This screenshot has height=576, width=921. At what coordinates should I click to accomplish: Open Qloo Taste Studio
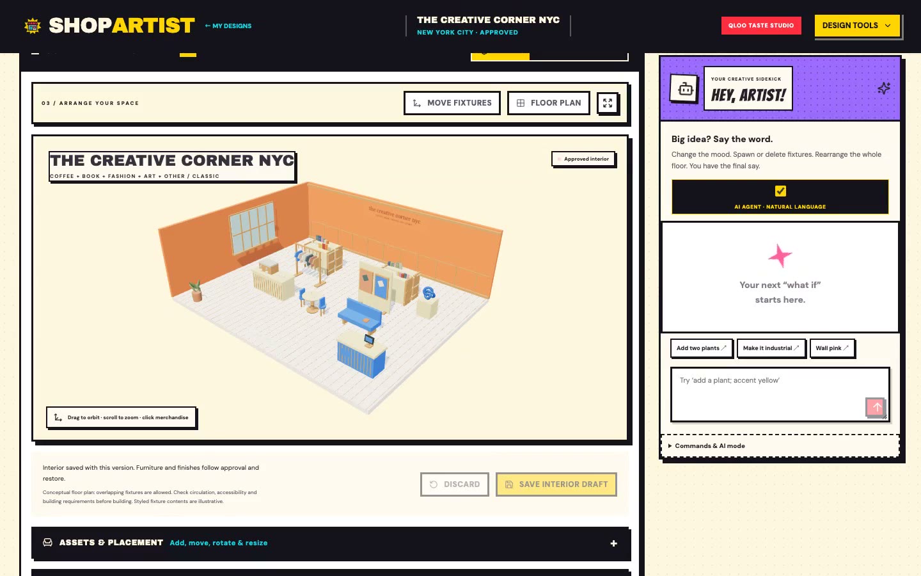tap(761, 26)
